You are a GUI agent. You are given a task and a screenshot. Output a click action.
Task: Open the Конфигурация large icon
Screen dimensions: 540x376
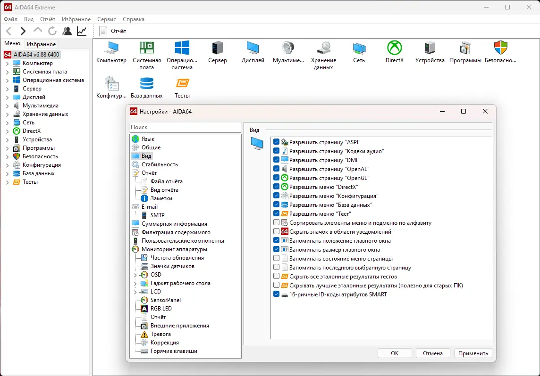point(111,88)
